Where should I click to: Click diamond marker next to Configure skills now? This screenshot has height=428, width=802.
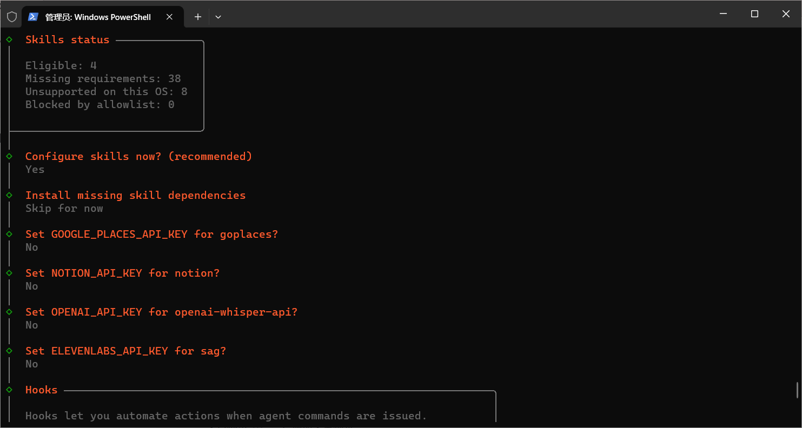(9, 156)
